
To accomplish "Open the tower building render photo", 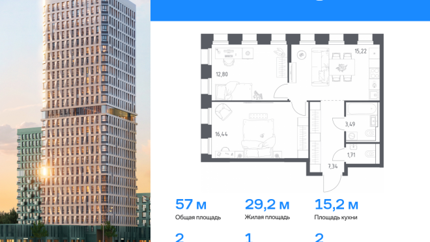I will [75, 121].
